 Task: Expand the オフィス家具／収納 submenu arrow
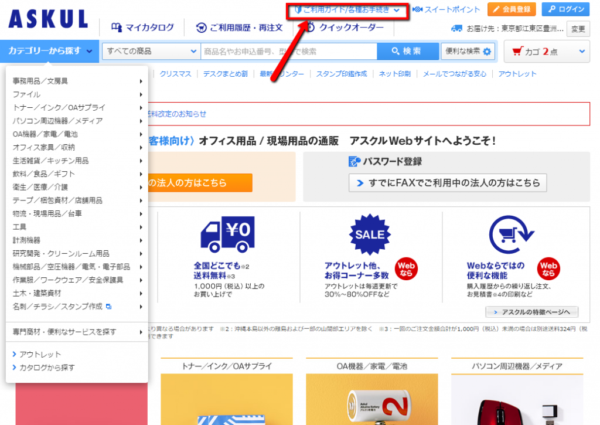point(141,147)
